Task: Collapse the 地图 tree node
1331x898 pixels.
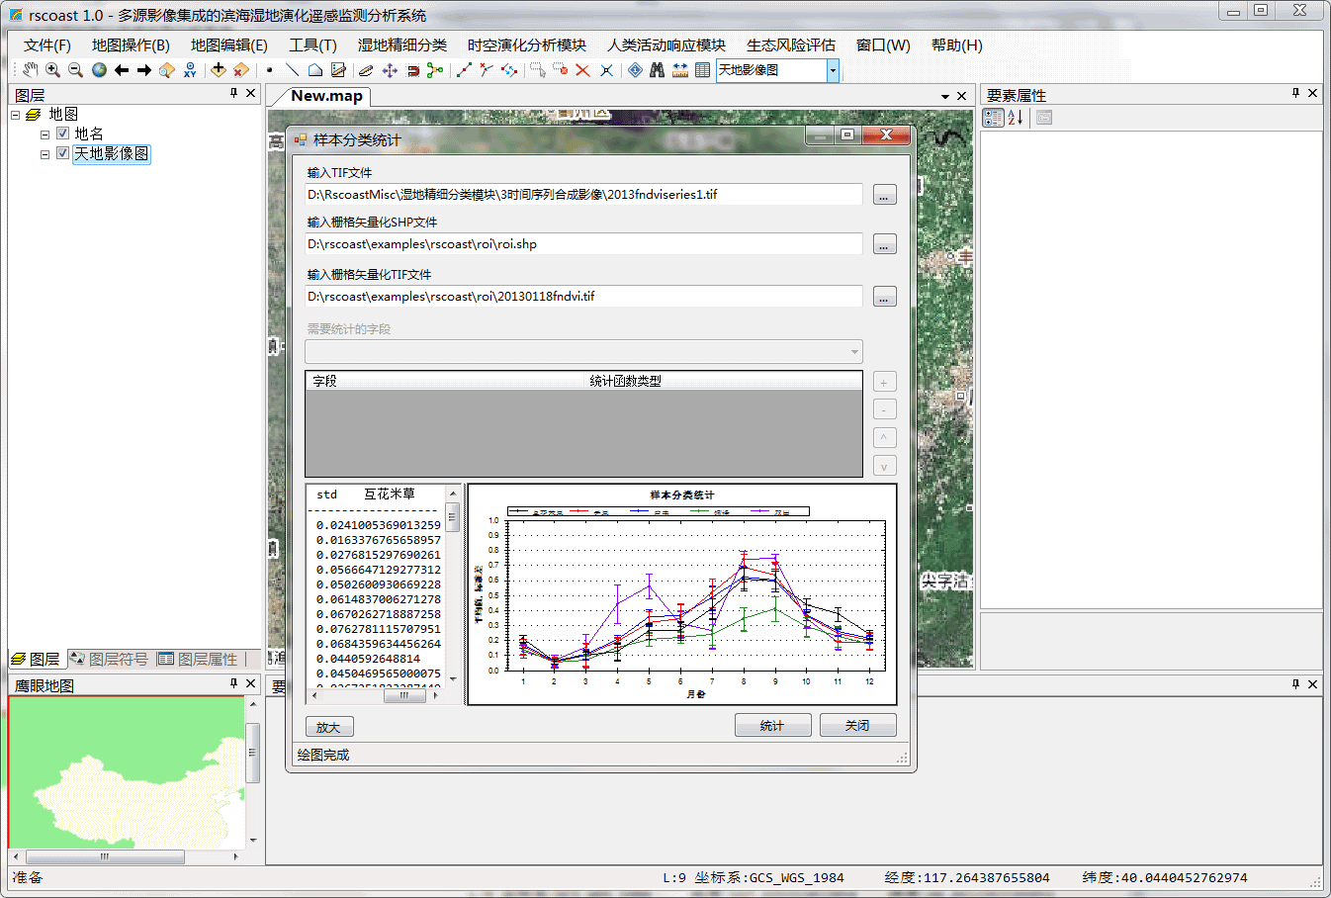Action: (16, 115)
